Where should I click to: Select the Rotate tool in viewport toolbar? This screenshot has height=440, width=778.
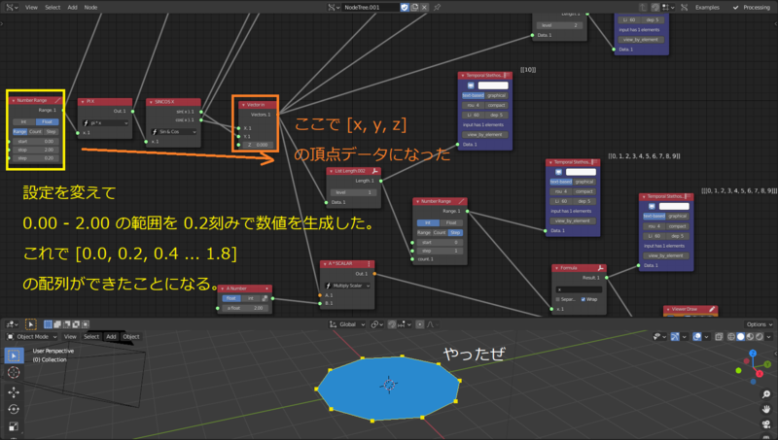(x=14, y=409)
